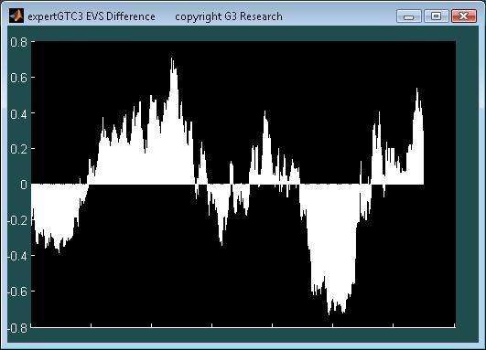This screenshot has height=350, width=486.
Task: Click the 0.8 y-axis label
Action: tap(18, 42)
